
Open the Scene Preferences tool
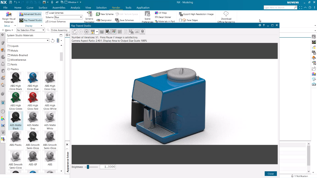(147, 17)
